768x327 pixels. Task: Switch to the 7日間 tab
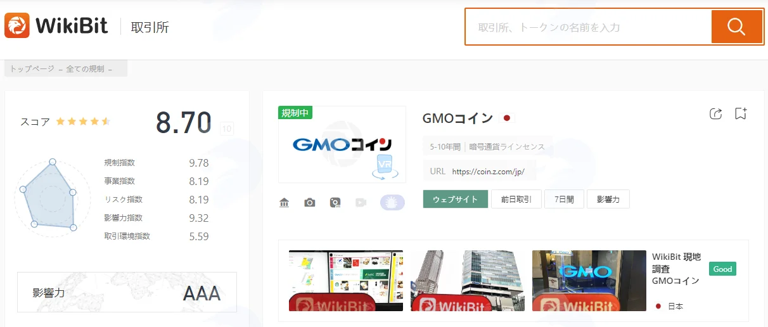[x=564, y=199]
